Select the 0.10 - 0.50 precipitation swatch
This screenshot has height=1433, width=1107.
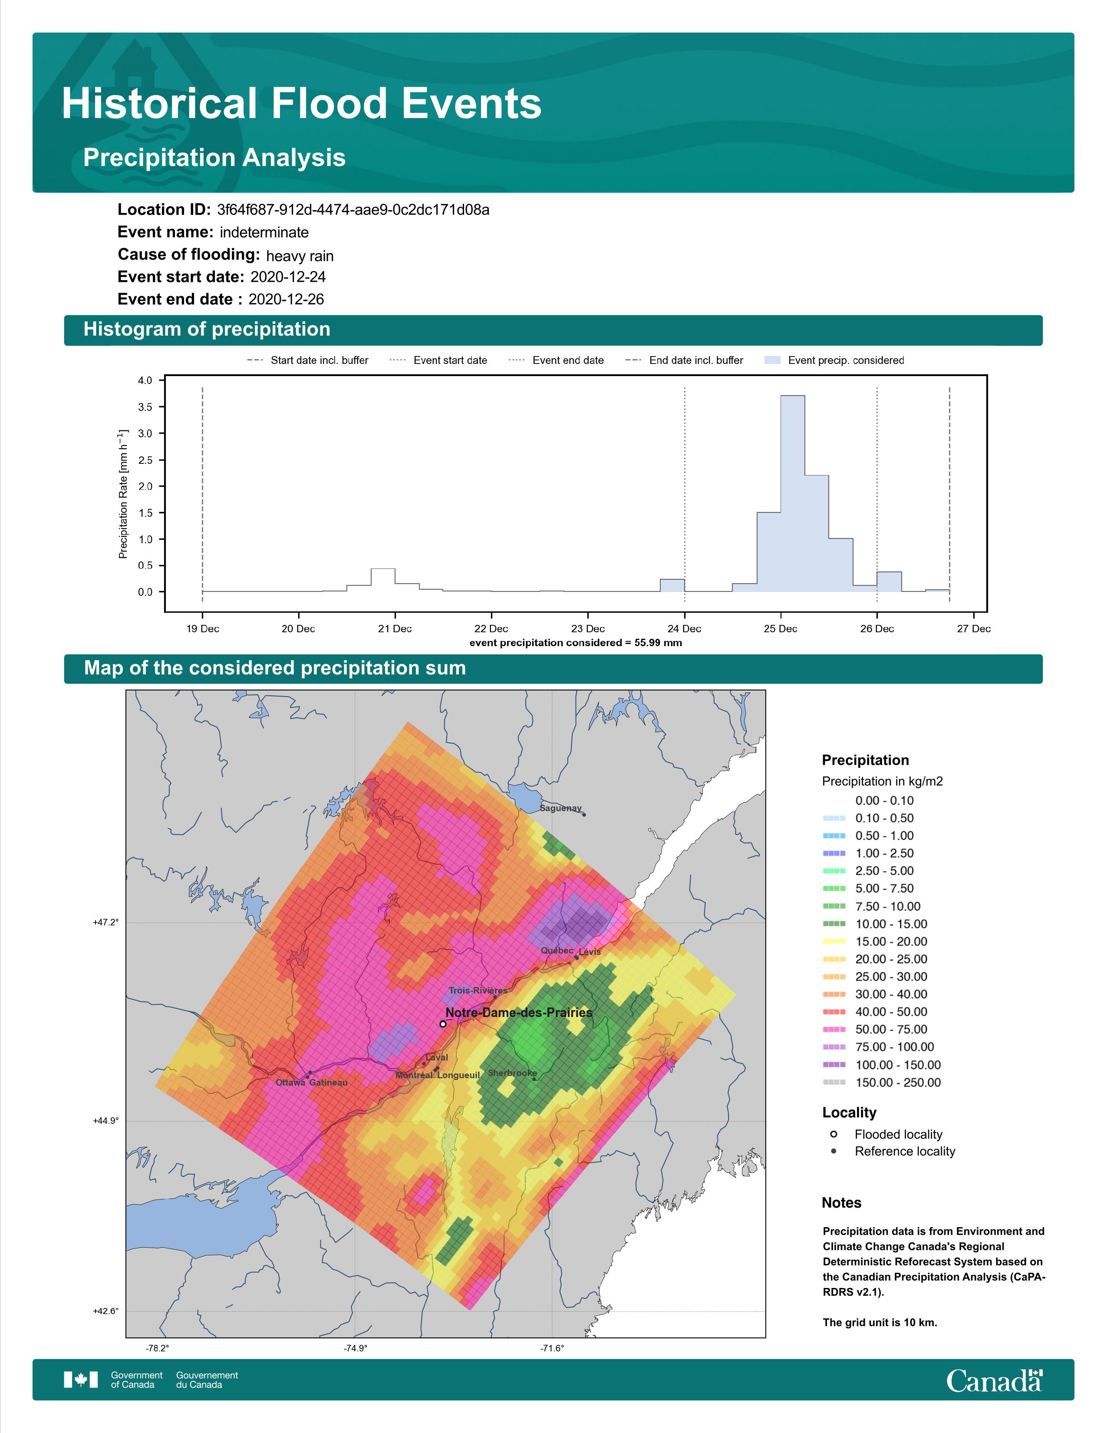(834, 818)
